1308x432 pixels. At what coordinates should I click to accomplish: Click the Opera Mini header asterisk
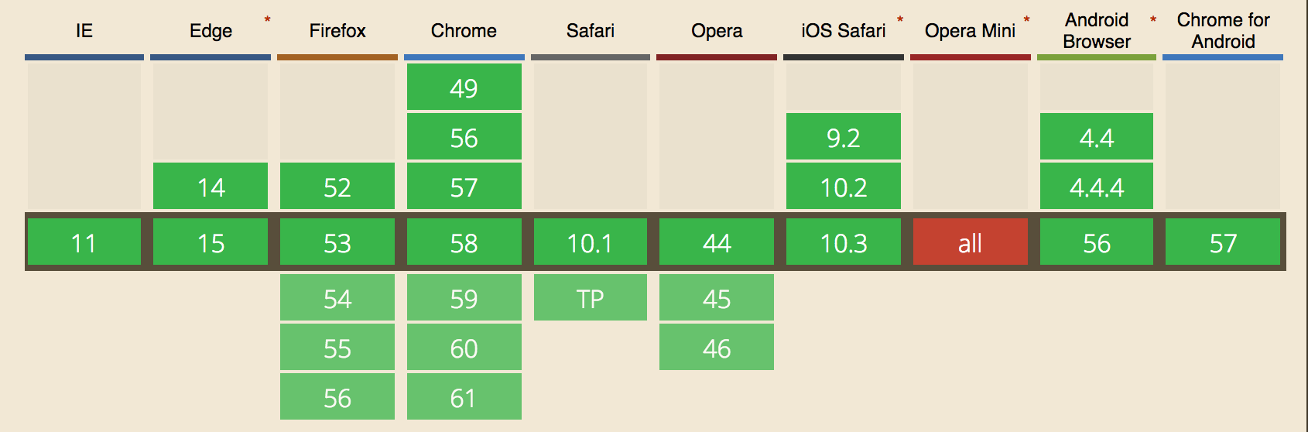(1027, 20)
